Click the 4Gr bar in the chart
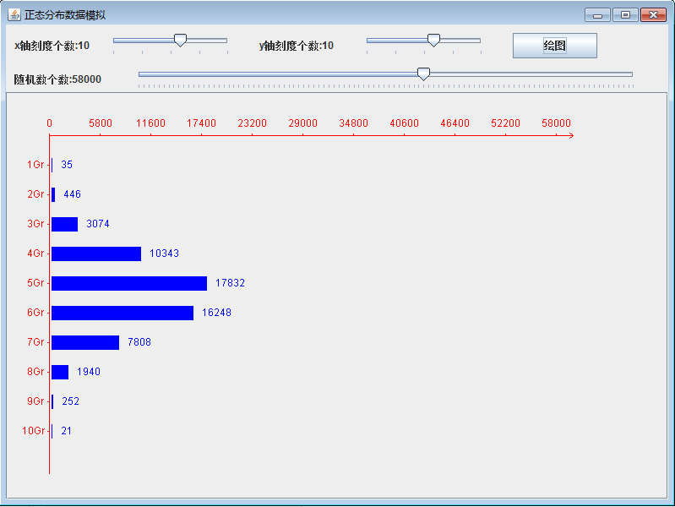The height and width of the screenshot is (507, 675). click(96, 253)
